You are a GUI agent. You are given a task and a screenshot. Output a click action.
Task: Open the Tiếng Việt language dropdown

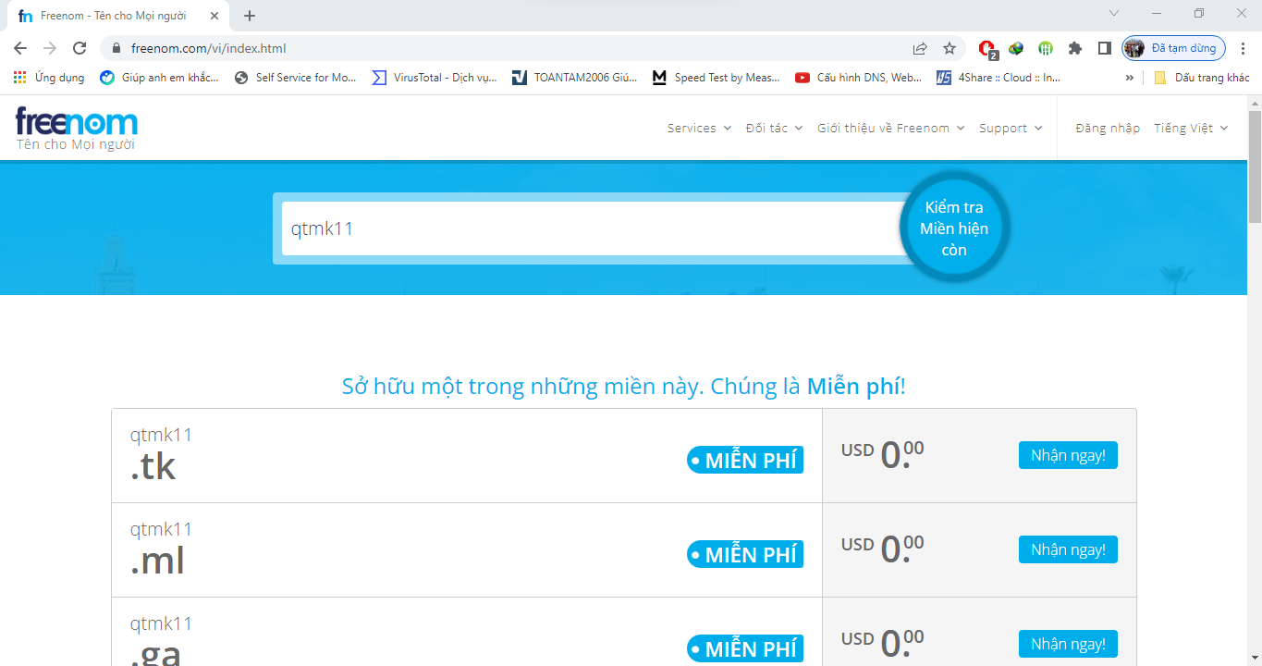[x=1191, y=129]
